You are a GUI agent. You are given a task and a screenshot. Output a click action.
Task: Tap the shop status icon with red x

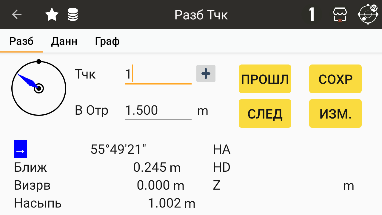click(x=340, y=15)
